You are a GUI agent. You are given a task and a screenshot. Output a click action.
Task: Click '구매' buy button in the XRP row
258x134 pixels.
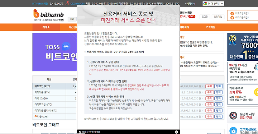coord(210,116)
